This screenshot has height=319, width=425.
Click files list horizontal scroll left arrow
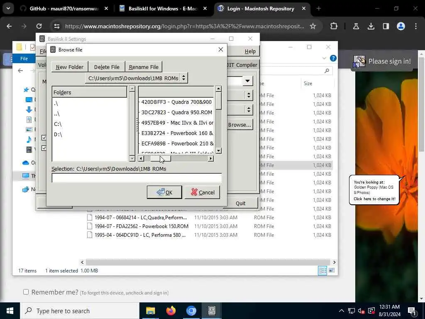[x=141, y=158]
